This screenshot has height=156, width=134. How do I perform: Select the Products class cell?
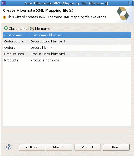click(11, 60)
